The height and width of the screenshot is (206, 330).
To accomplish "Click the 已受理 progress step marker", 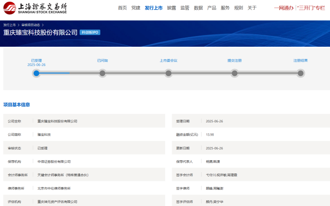I will click(x=37, y=73).
